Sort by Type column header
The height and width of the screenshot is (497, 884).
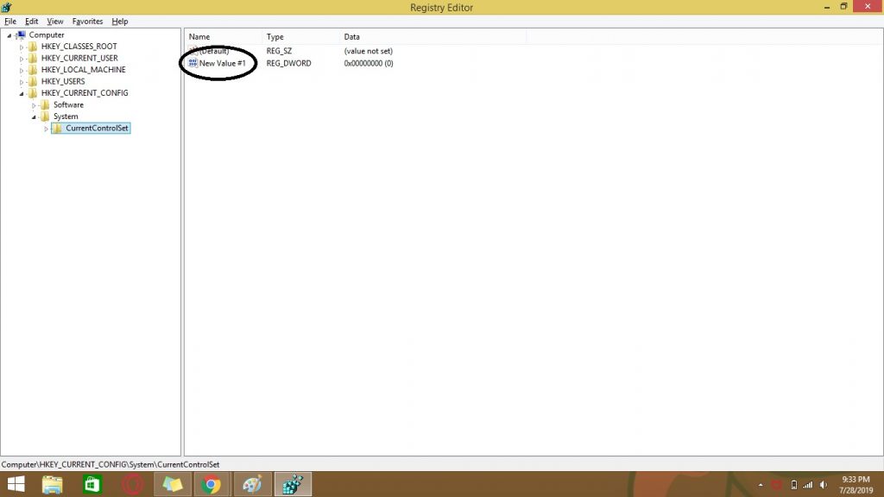pyautogui.click(x=301, y=36)
